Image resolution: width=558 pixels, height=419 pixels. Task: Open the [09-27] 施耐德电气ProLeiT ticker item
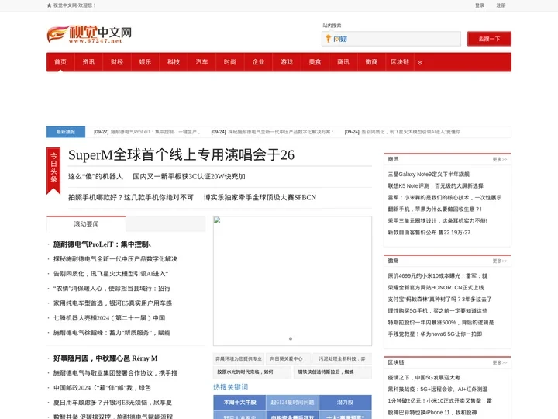point(147,132)
